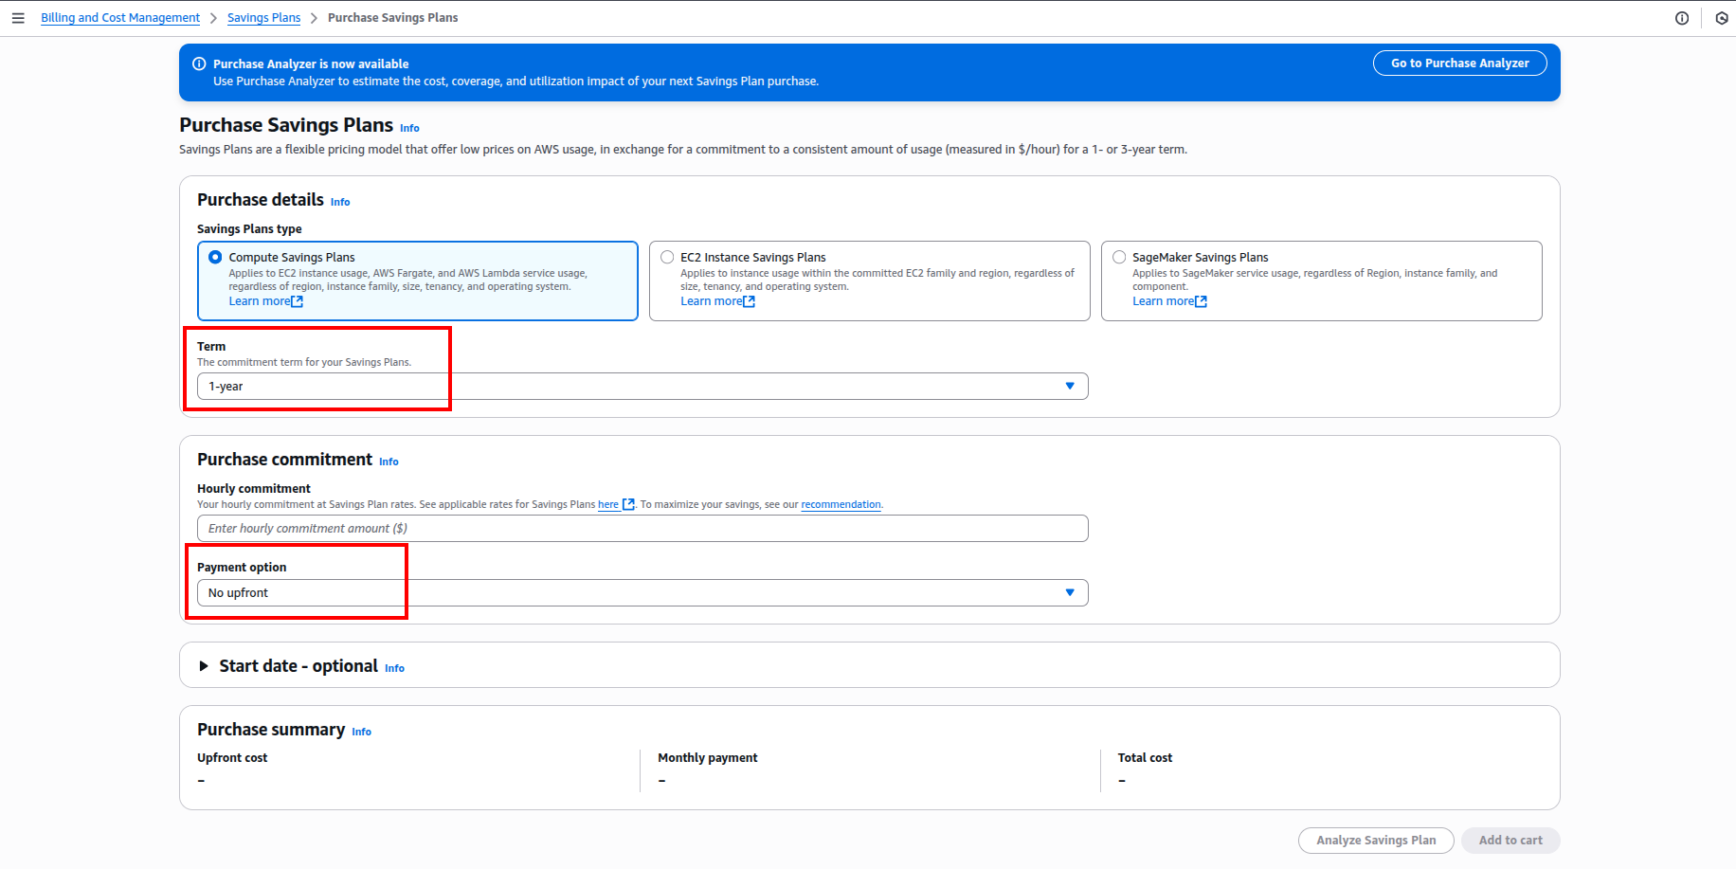The height and width of the screenshot is (869, 1736).
Task: Open the navigation sidebar menu
Action: (18, 17)
